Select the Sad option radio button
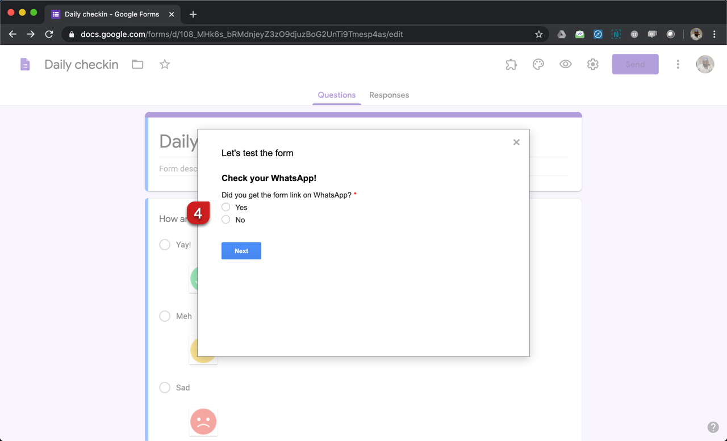Screen dimensions: 727x441 pos(165,388)
